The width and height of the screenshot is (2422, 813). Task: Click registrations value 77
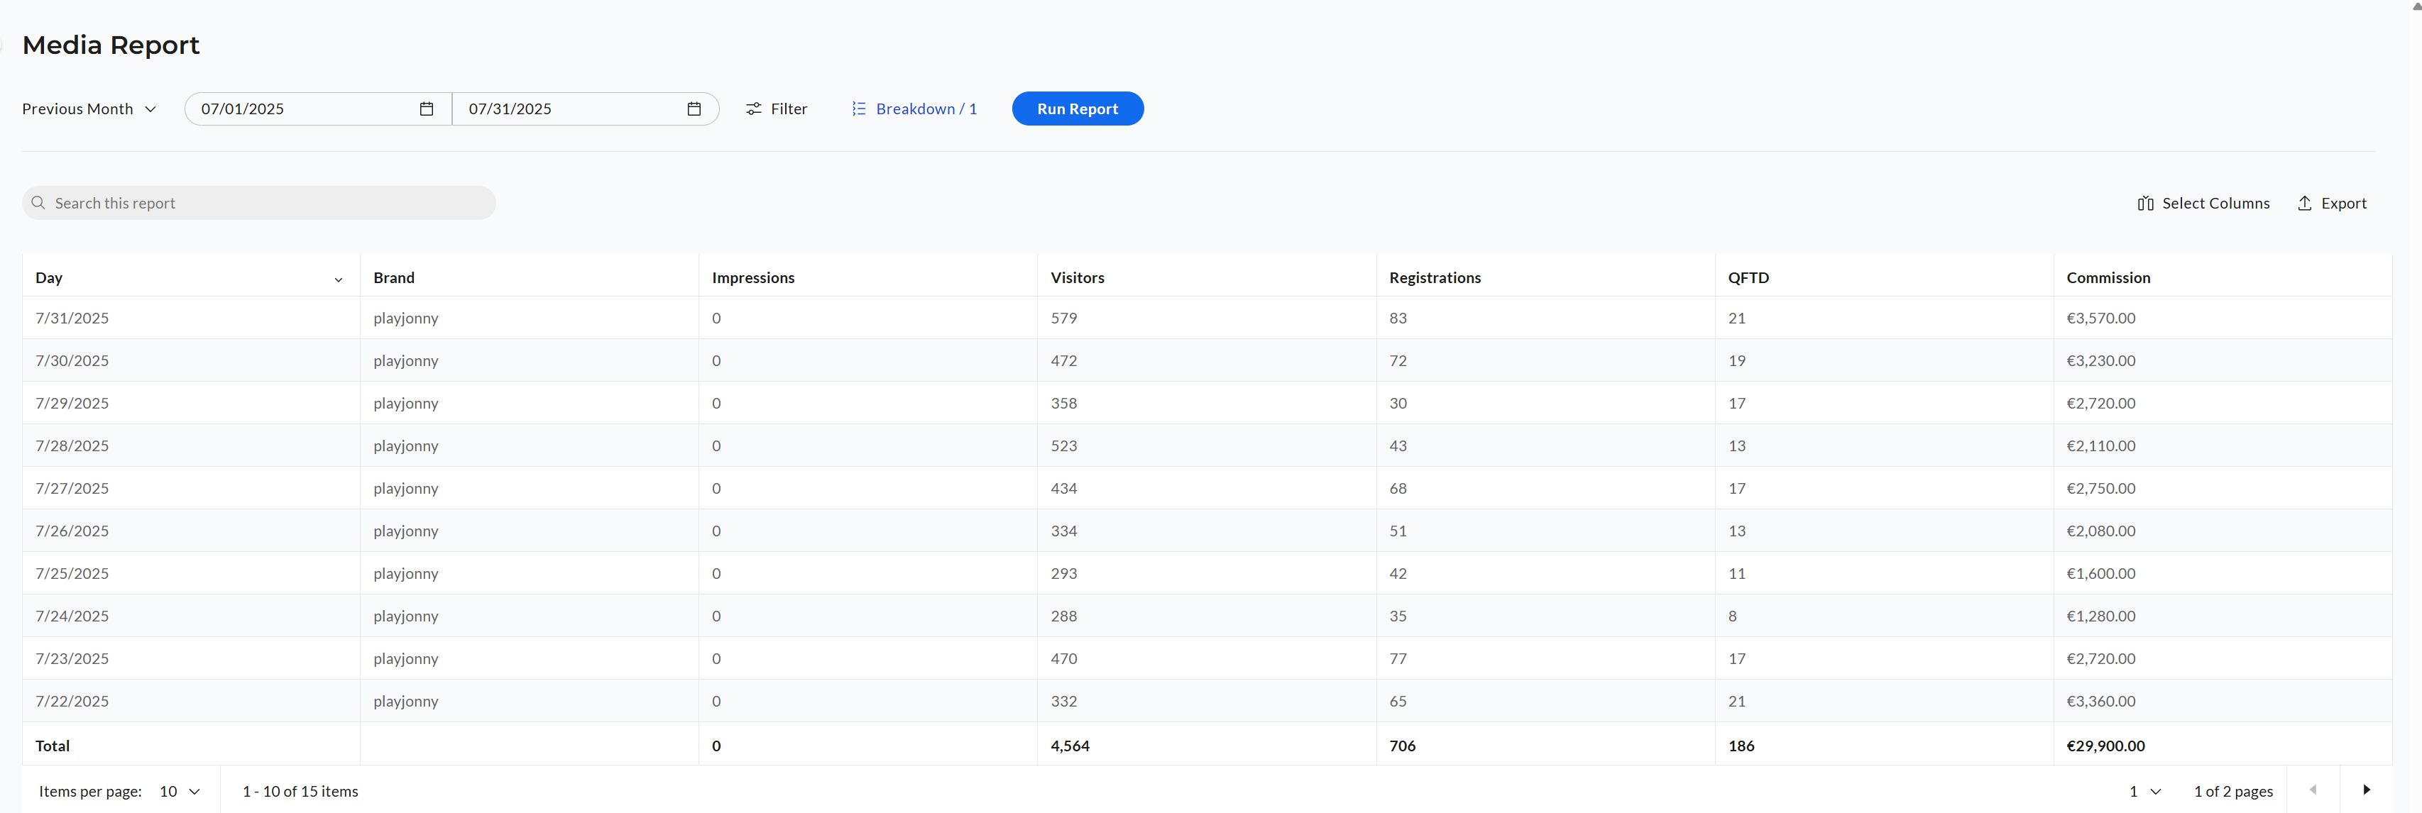pyautogui.click(x=1398, y=659)
